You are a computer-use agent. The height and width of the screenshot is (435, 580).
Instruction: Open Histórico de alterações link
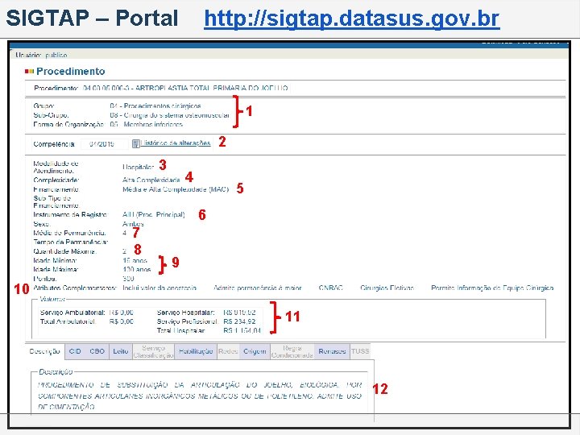tap(176, 143)
